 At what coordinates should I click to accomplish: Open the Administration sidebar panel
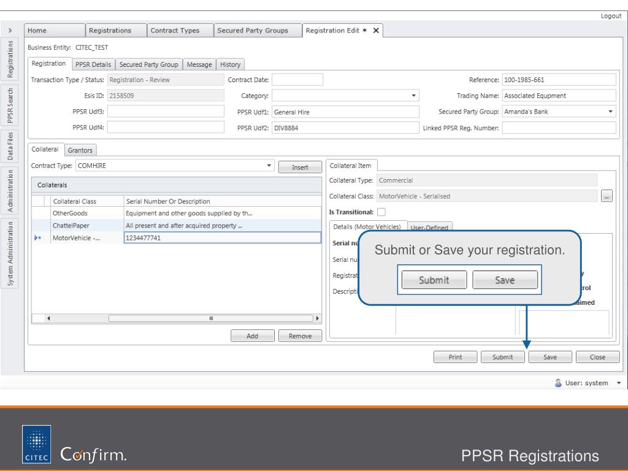(x=10, y=191)
